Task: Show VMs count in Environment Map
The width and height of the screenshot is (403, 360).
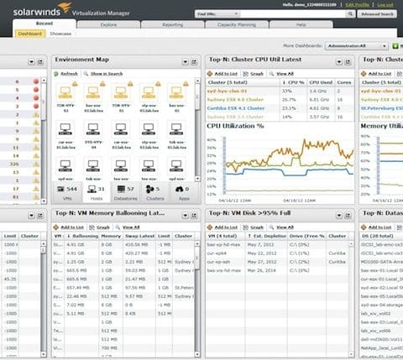Action: point(67,192)
